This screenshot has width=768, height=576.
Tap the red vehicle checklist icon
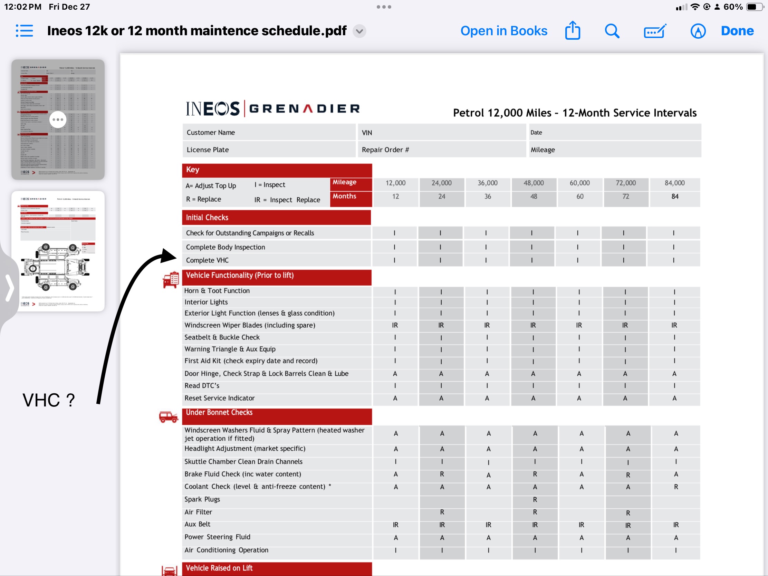click(171, 280)
